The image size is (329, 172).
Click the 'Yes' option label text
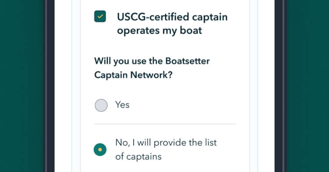click(122, 105)
